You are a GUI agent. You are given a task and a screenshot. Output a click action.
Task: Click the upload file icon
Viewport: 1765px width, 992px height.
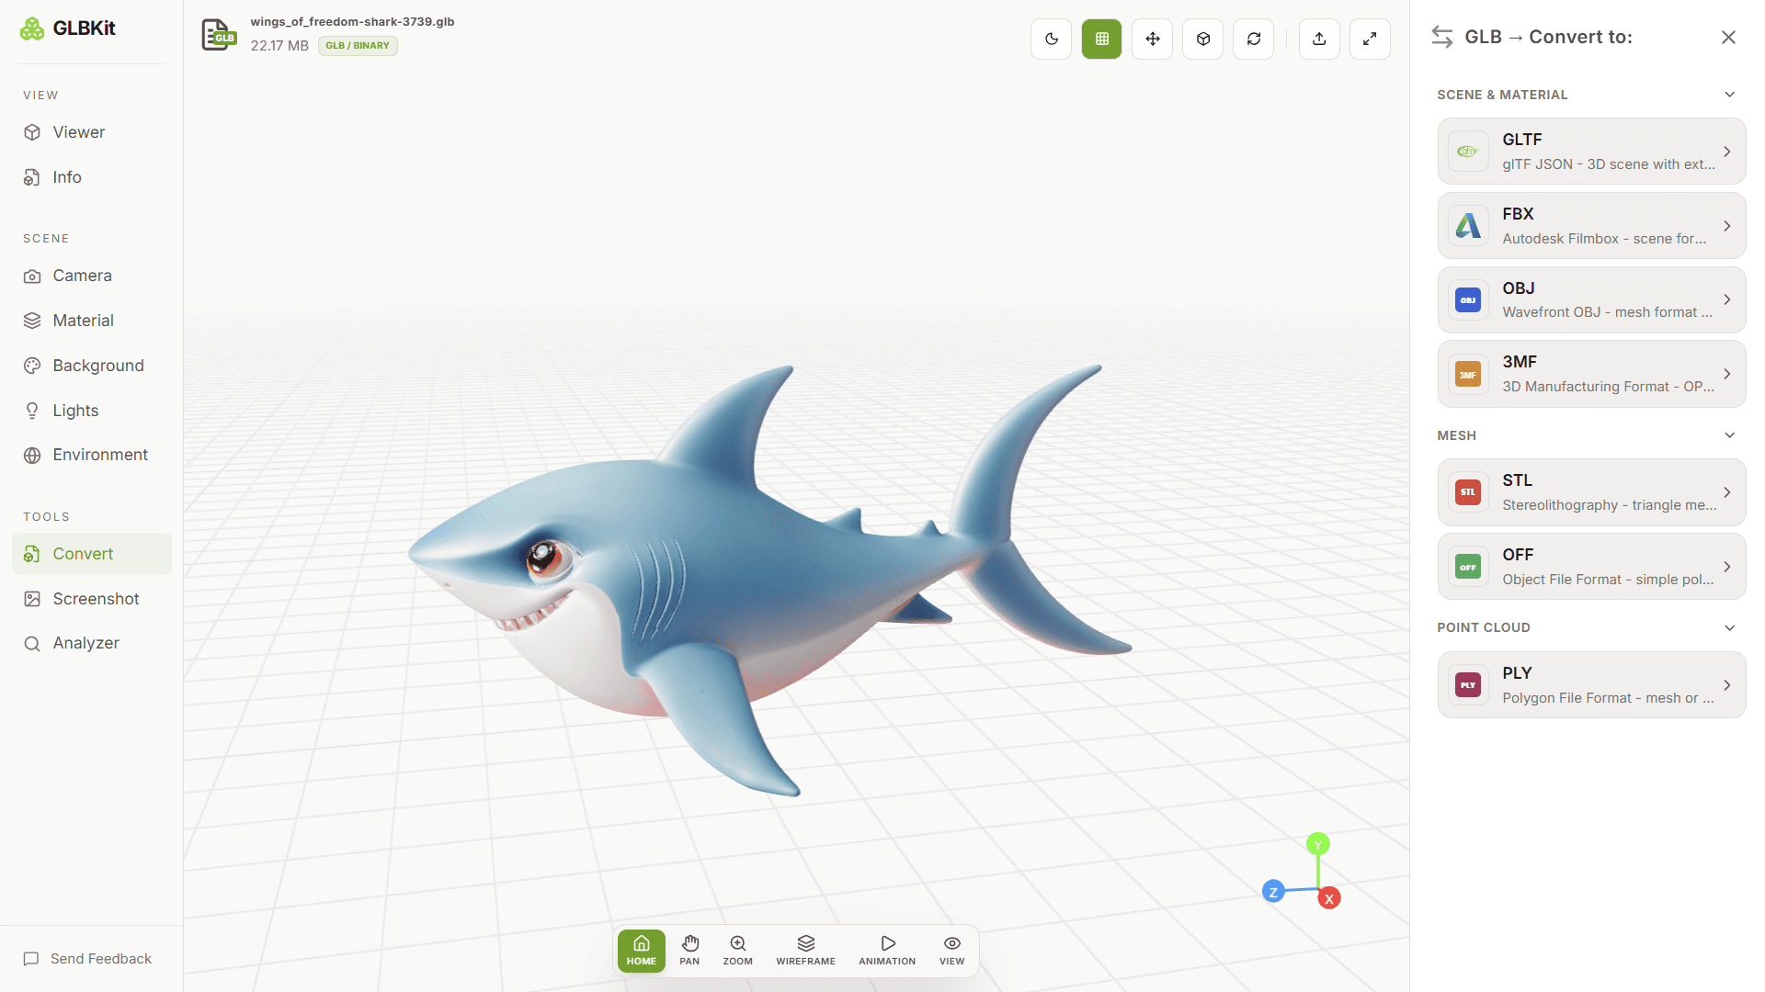(1319, 39)
